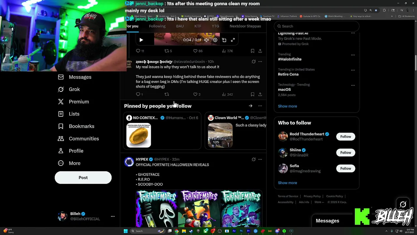The image size is (417, 235).
Task: Click the X Search input field
Action: tap(317, 26)
